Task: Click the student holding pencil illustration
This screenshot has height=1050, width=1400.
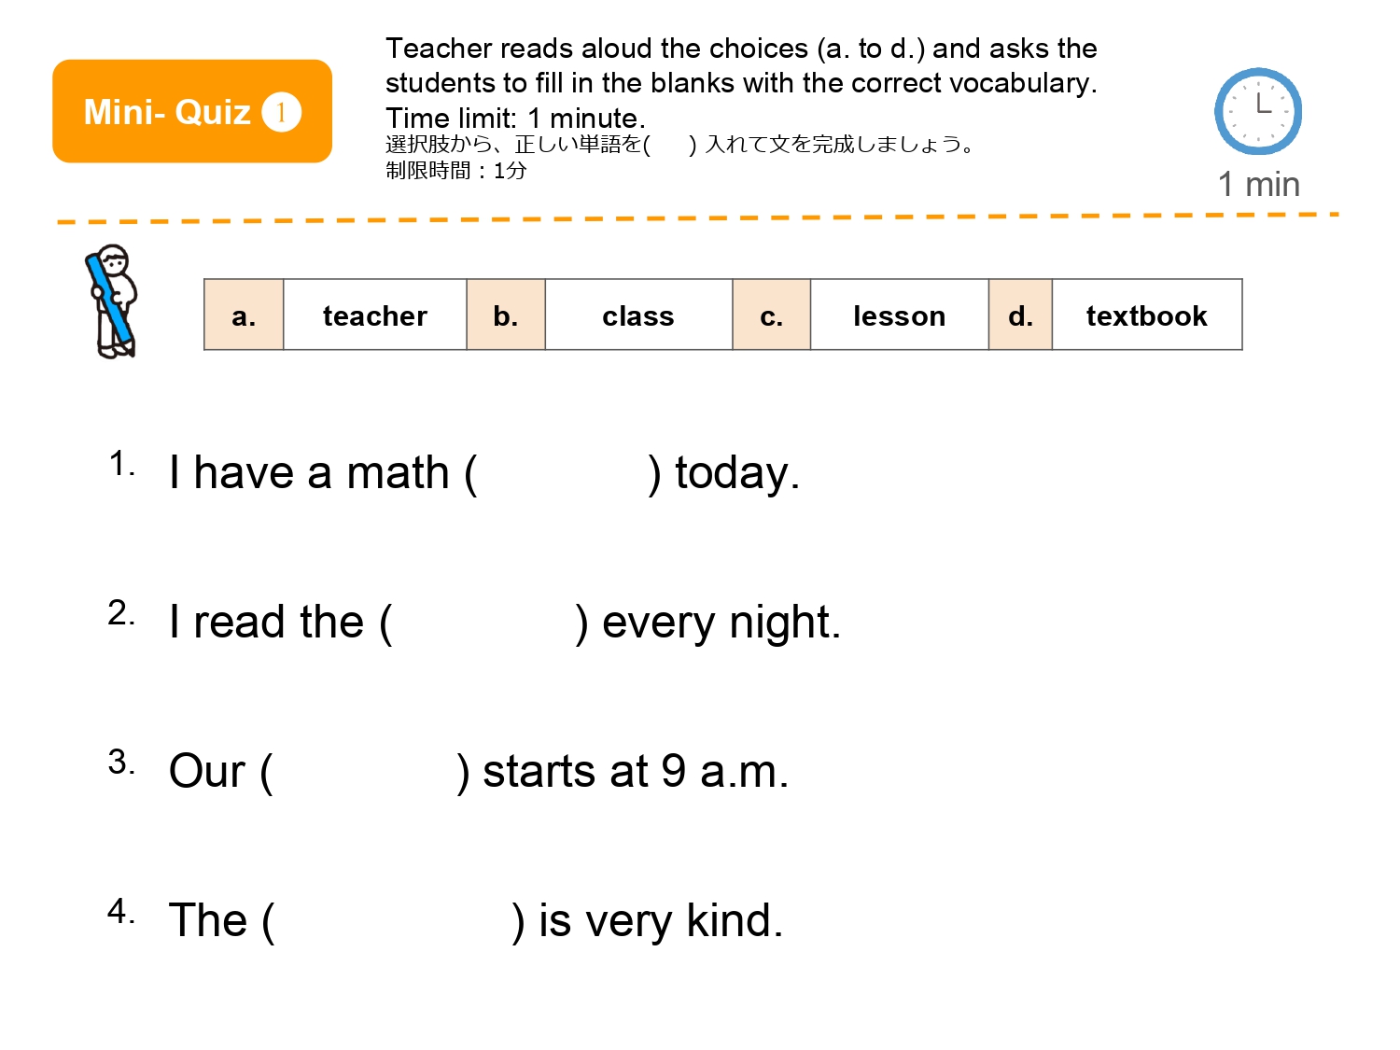Action: pyautogui.click(x=114, y=301)
